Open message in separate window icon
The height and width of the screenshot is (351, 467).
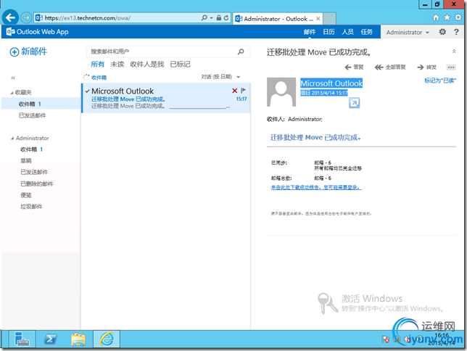tap(354, 103)
